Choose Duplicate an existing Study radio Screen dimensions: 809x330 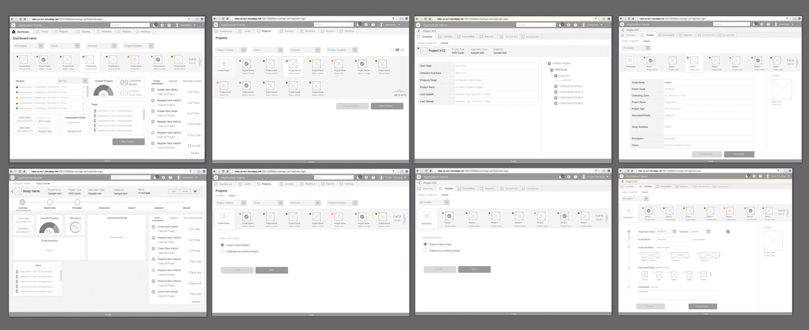coord(425,250)
